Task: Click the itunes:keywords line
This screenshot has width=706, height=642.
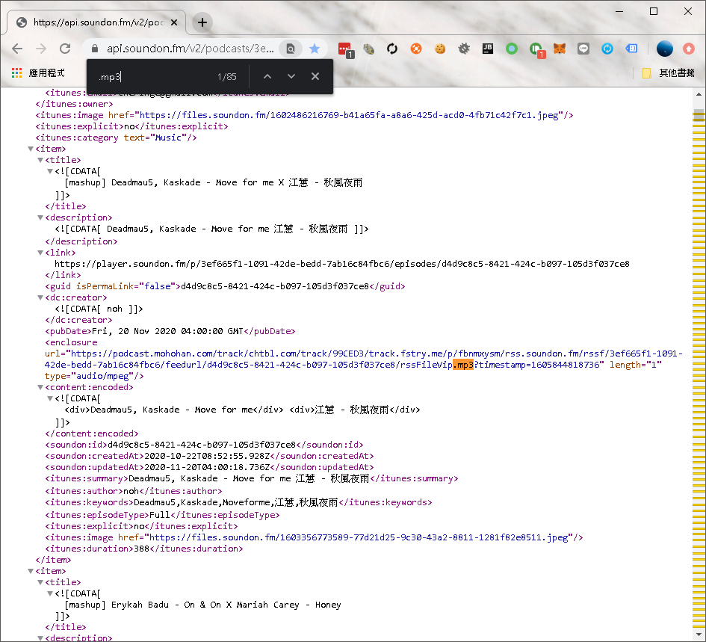Action: pyautogui.click(x=238, y=502)
